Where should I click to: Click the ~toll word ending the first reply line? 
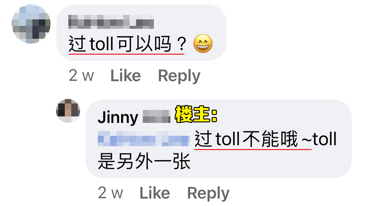[x=319, y=139]
